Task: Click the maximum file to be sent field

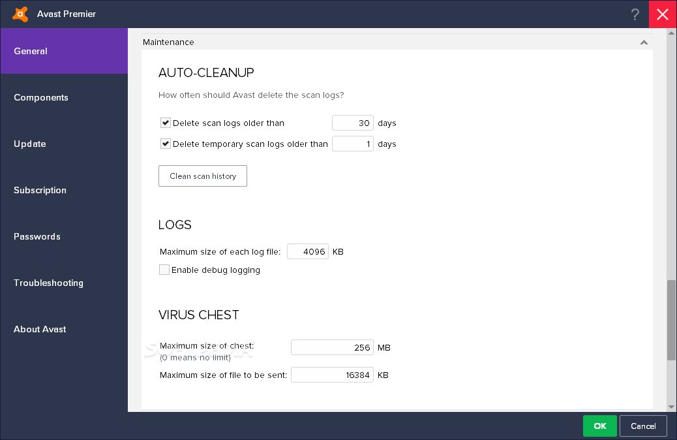Action: pyautogui.click(x=332, y=375)
